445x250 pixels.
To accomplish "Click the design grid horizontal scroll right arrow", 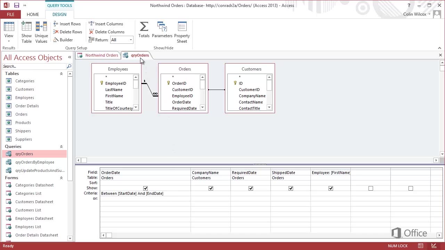I will tap(439, 235).
